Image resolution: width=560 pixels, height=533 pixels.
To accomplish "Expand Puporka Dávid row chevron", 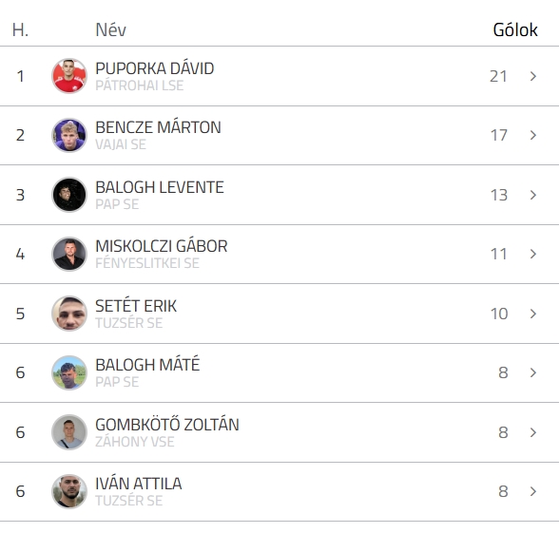I will [533, 76].
